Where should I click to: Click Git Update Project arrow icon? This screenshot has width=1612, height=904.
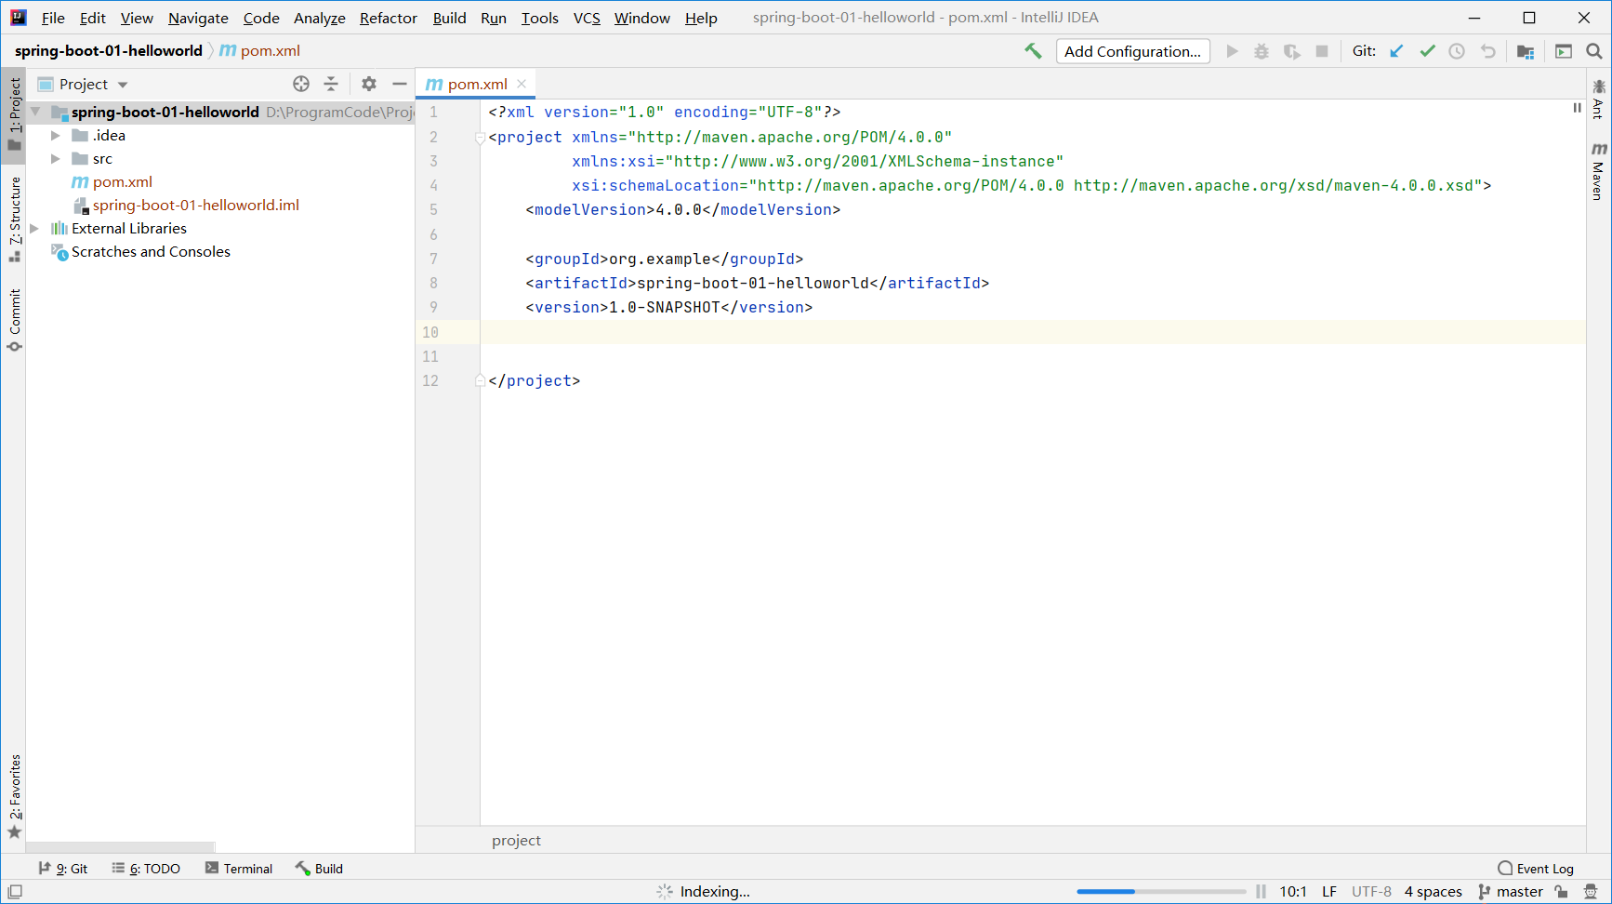[1396, 51]
